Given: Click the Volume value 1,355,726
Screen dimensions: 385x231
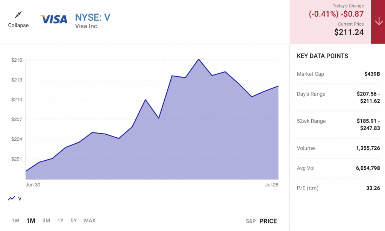Looking at the screenshot, I should (368, 148).
